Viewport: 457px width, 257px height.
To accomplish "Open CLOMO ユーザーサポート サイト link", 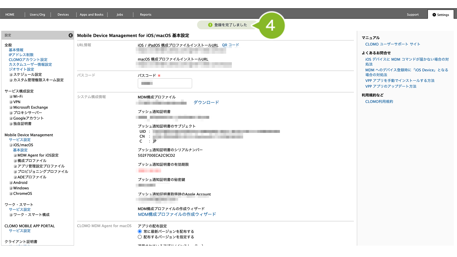I will [x=392, y=44].
